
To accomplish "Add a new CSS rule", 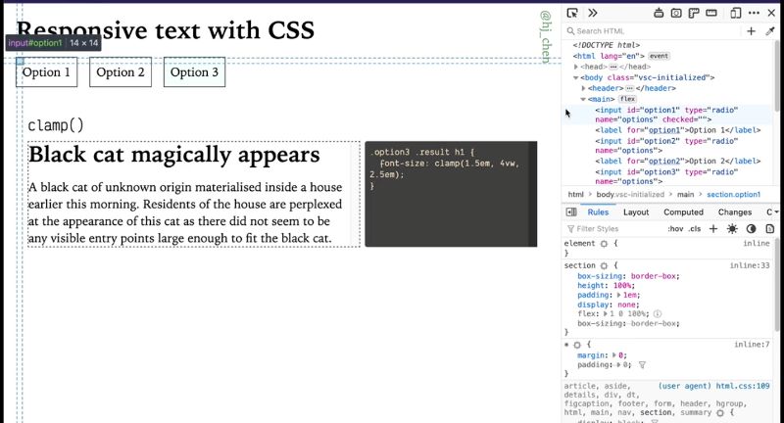I will [714, 228].
